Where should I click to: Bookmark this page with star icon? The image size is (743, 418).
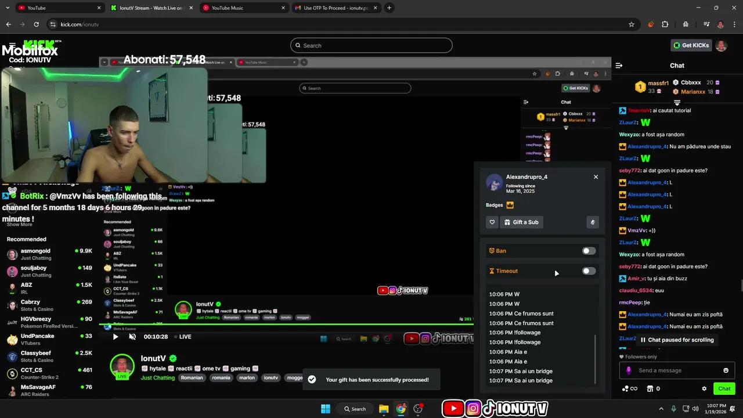pos(632,24)
